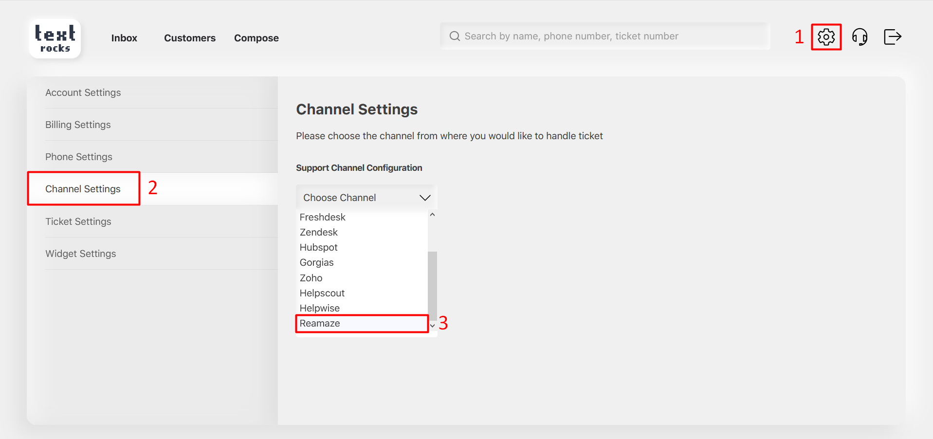The image size is (933, 439).
Task: Open Ticket Settings section
Action: click(78, 221)
